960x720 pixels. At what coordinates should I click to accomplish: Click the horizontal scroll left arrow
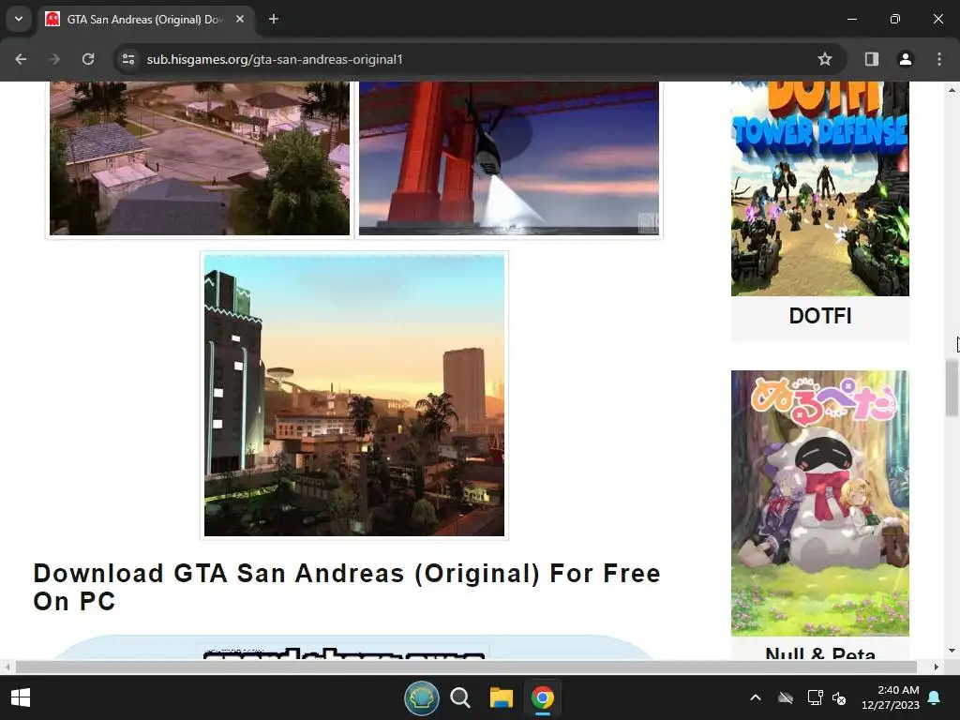tap(7, 667)
